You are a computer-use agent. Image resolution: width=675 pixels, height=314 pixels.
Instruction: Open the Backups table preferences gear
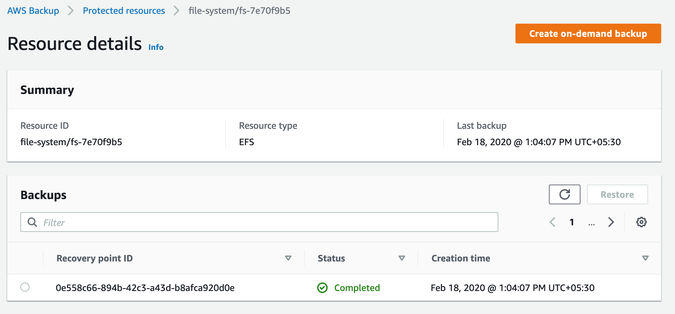(641, 222)
